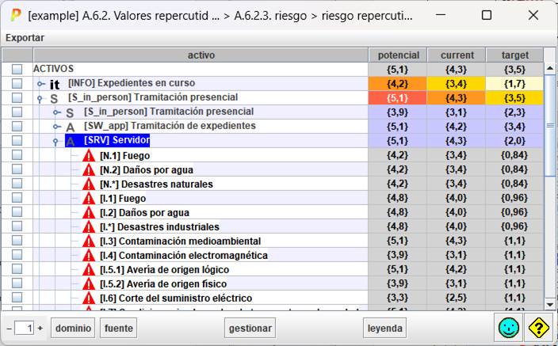This screenshot has width=558, height=346.
Task: Click the 'activo' column header
Action: [x=201, y=55]
